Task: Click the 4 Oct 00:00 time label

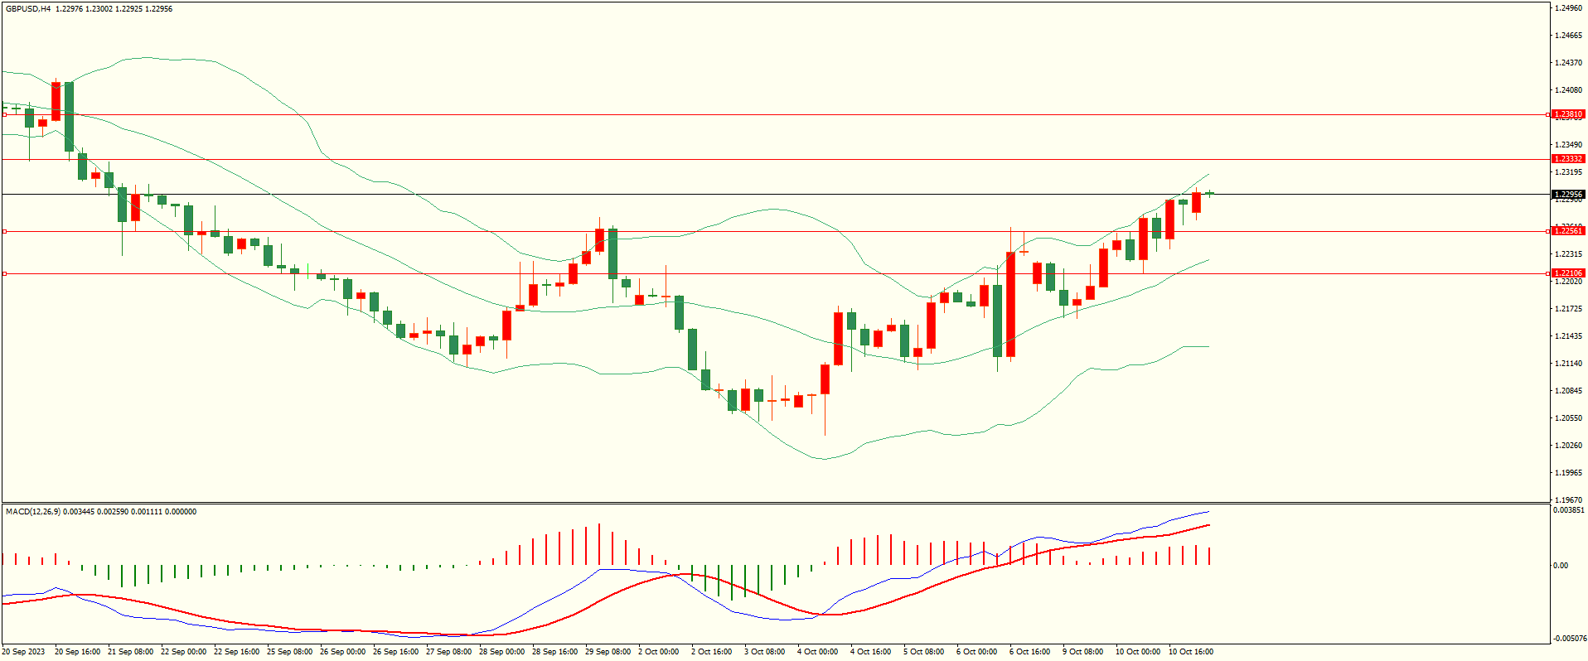Action: [817, 652]
